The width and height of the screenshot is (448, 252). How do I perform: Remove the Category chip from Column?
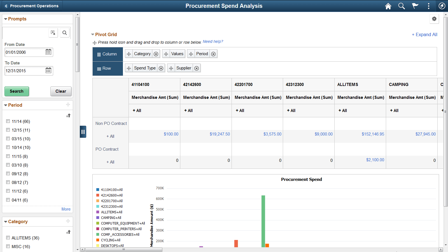(156, 54)
